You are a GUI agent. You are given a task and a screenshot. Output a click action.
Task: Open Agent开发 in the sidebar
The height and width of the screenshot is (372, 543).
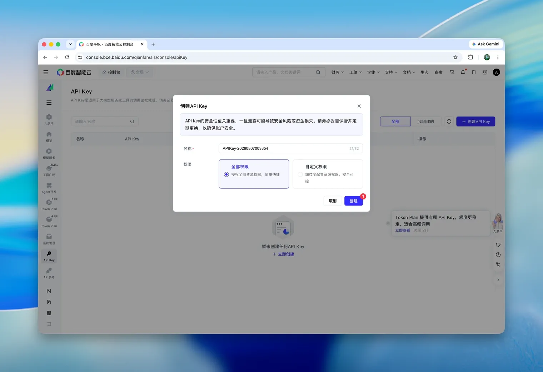pos(49,188)
